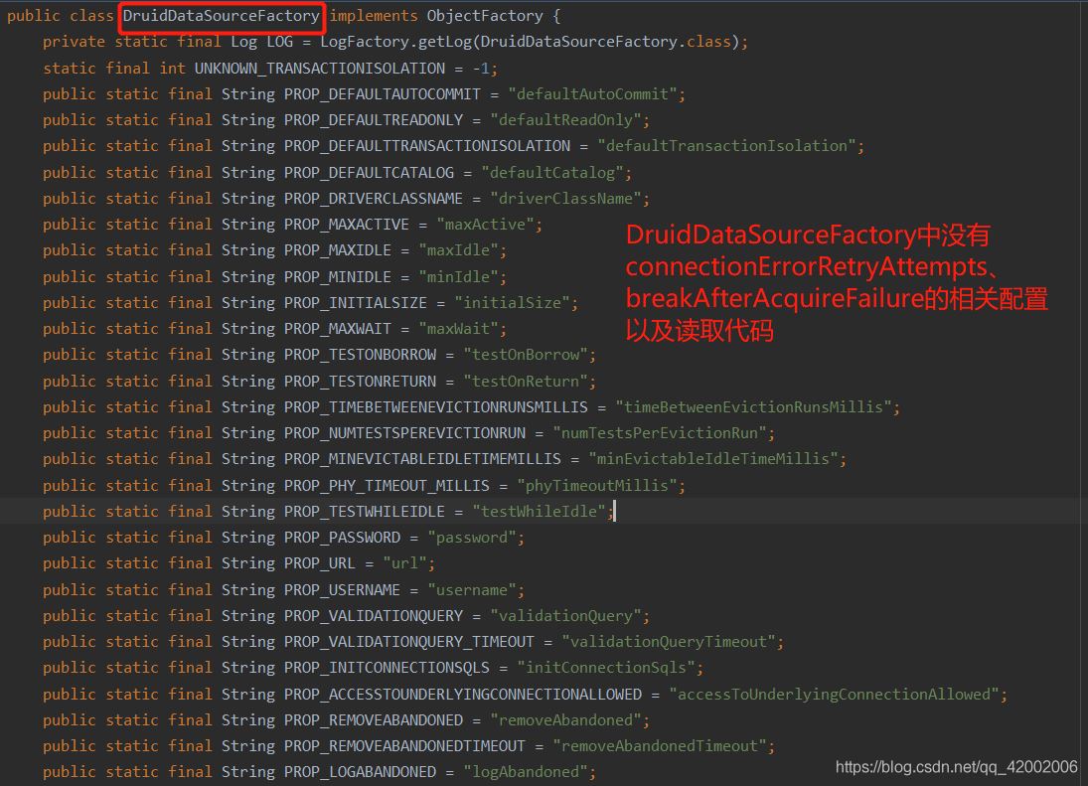The width and height of the screenshot is (1088, 786).
Task: Click the "password" string literal
Action: pyautogui.click(x=472, y=538)
